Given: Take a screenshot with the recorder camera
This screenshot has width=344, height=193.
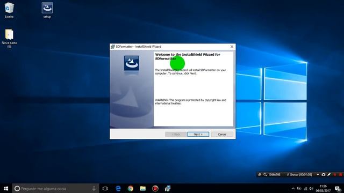Looking at the screenshot, I should (324, 174).
